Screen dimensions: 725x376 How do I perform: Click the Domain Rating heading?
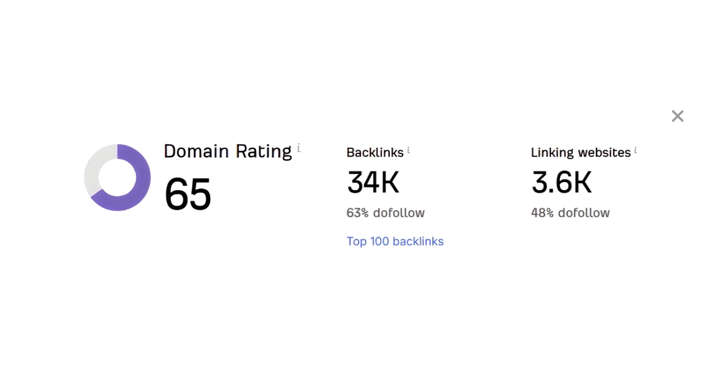[x=228, y=152]
